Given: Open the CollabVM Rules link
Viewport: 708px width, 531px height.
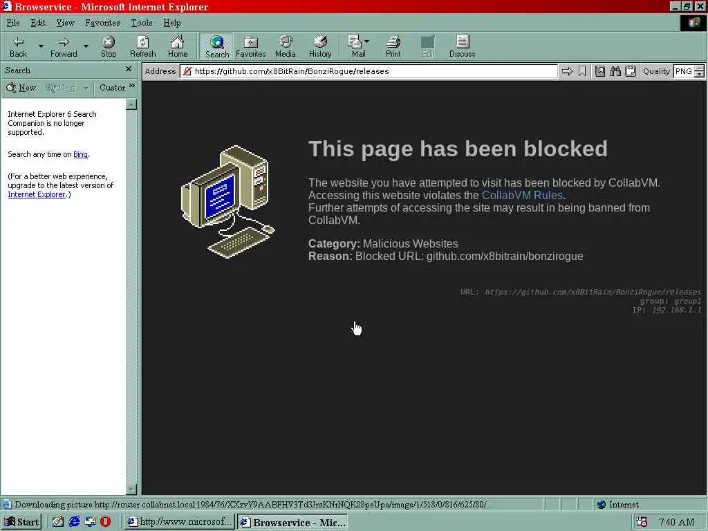Looking at the screenshot, I should pos(523,195).
